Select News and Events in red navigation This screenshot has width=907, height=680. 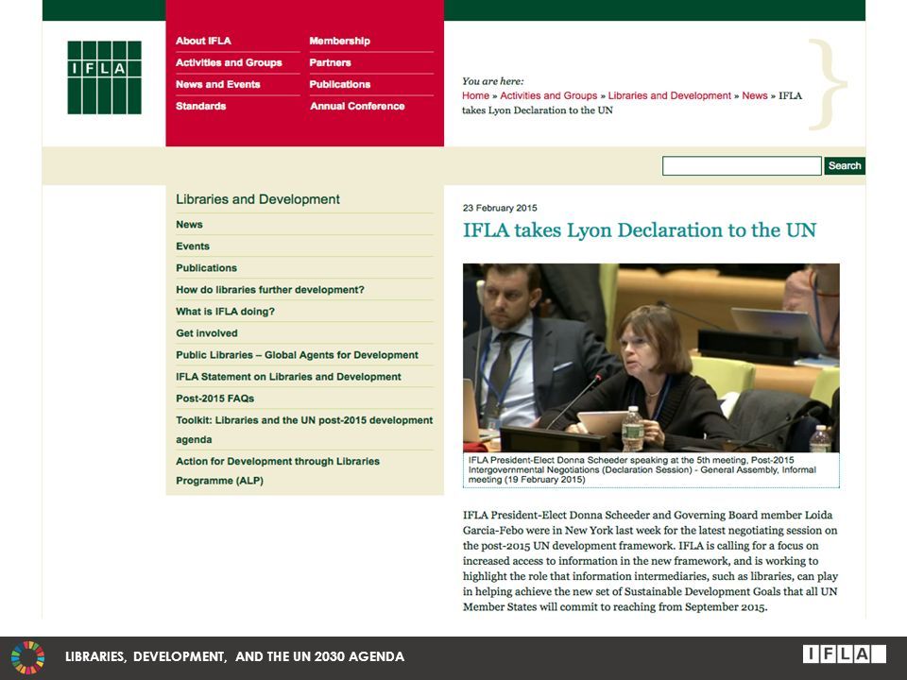[x=218, y=84]
